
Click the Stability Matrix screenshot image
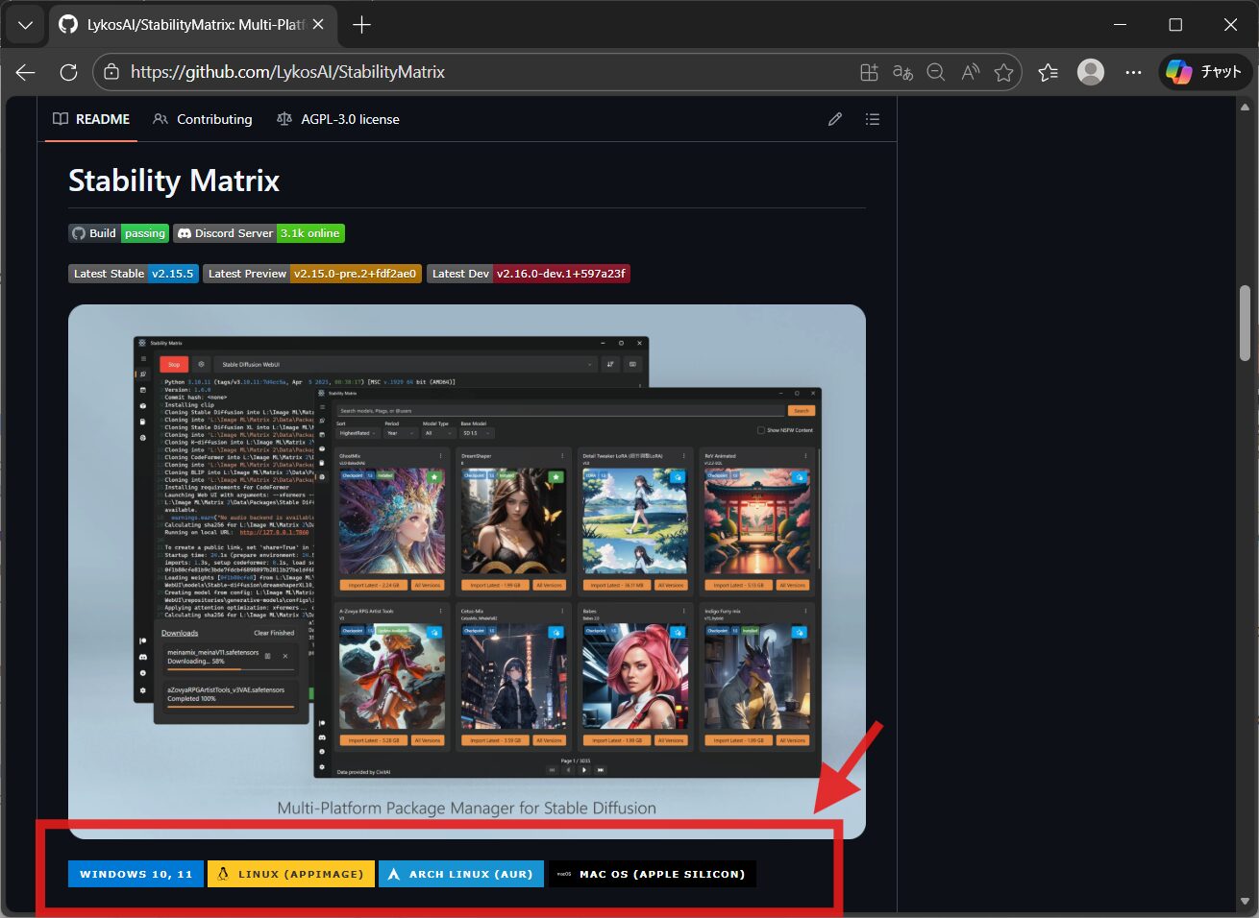pos(466,557)
